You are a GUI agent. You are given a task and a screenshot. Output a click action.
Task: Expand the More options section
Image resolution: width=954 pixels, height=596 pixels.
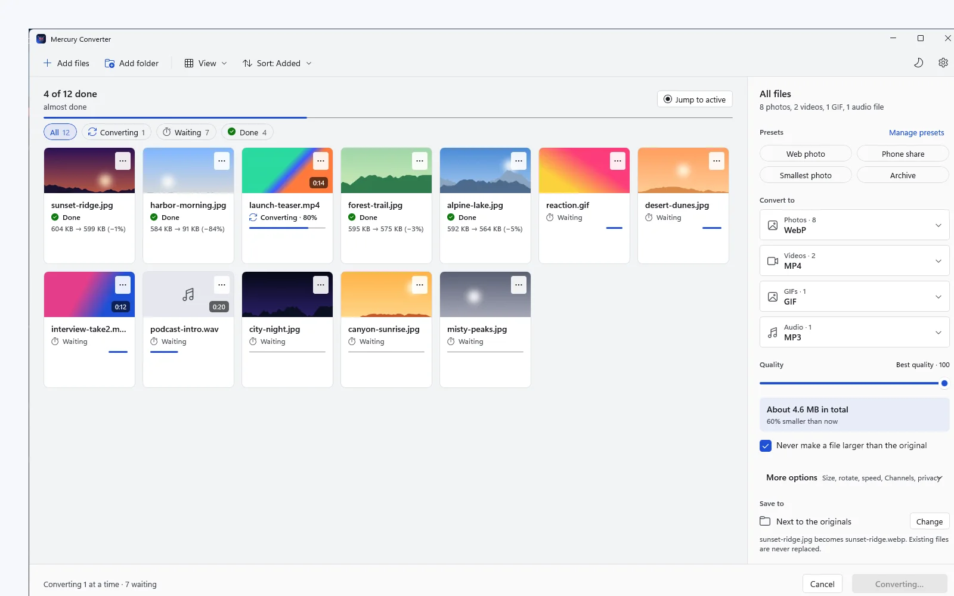[854, 478]
